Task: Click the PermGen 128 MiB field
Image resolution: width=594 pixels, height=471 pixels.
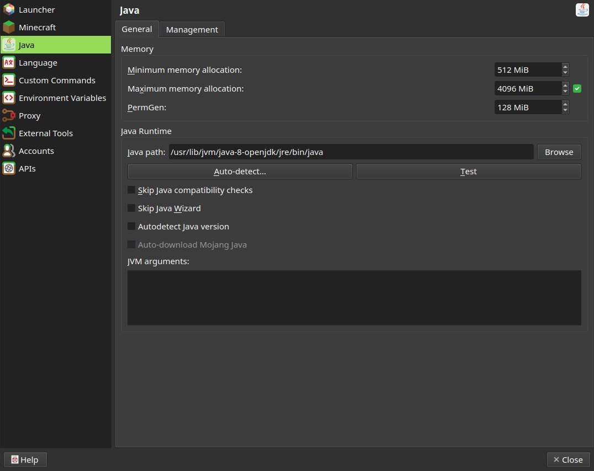Action: [528, 107]
